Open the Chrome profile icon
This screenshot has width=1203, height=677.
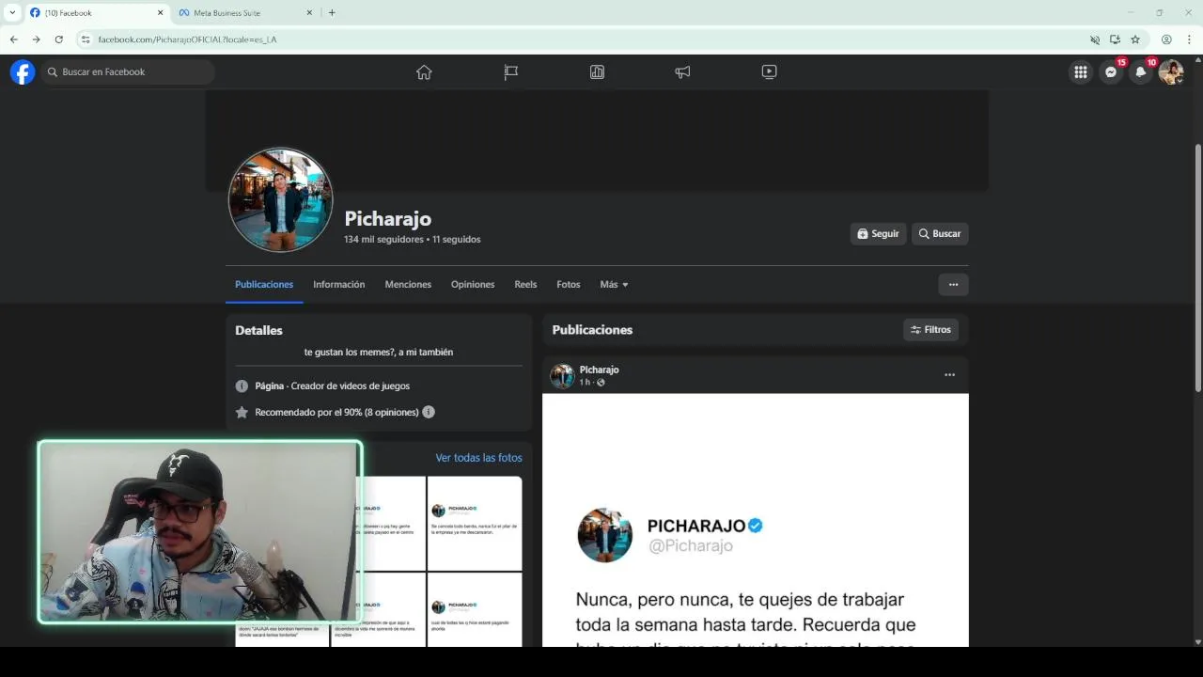[x=1166, y=39]
